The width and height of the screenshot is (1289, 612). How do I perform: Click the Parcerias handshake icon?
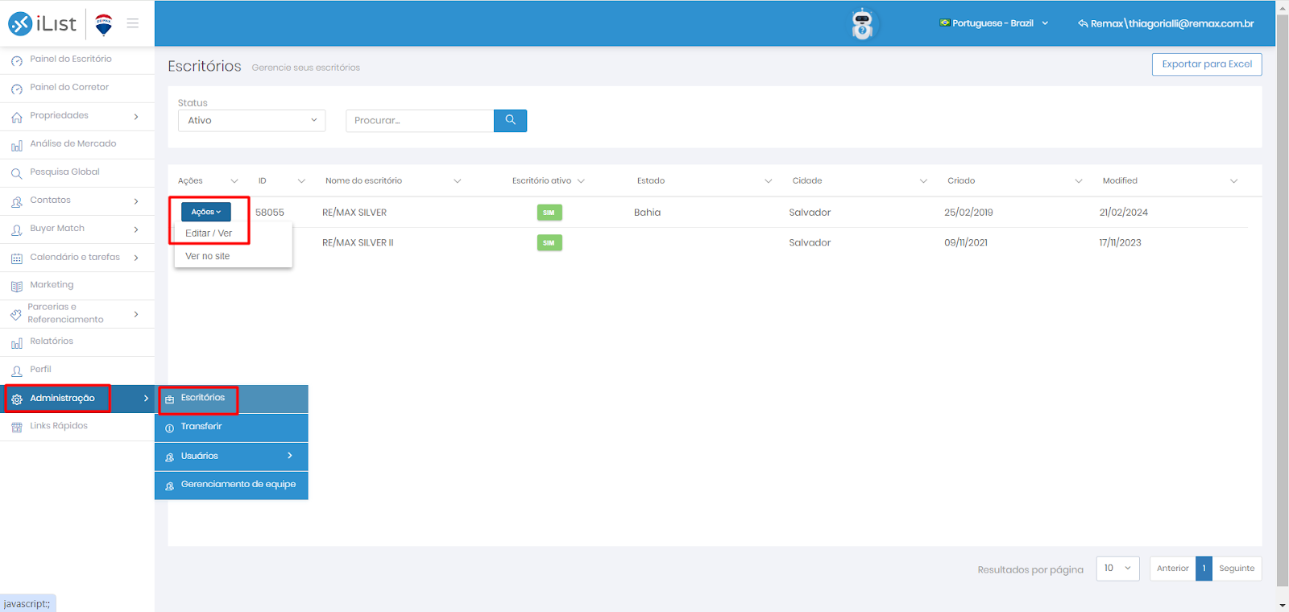pos(16,314)
